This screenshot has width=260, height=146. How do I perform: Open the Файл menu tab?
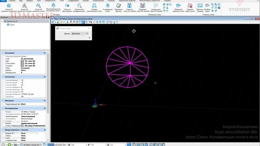[x=3, y=1]
